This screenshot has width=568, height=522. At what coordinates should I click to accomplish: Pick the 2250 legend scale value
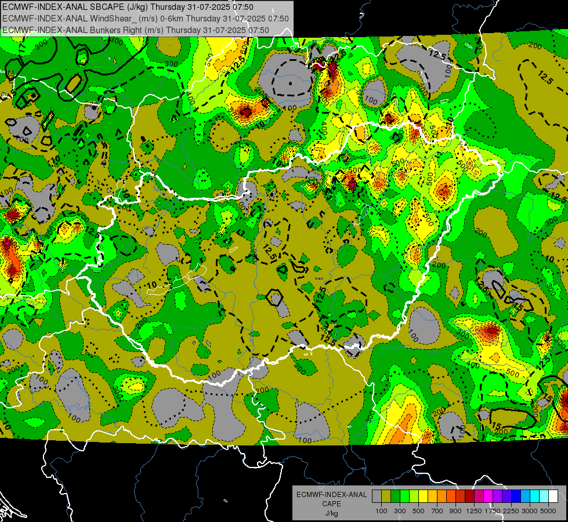(512, 511)
